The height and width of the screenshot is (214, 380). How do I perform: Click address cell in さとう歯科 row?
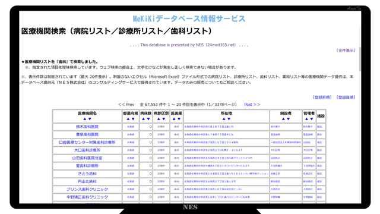pyautogui.click(x=226, y=174)
